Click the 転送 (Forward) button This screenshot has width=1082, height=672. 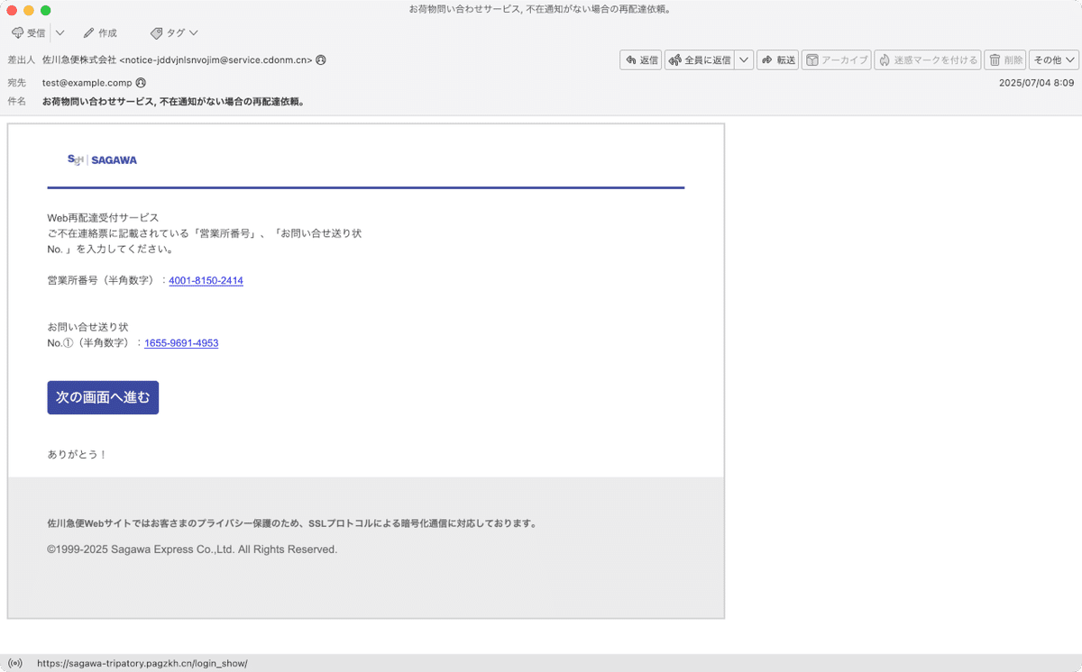click(777, 59)
